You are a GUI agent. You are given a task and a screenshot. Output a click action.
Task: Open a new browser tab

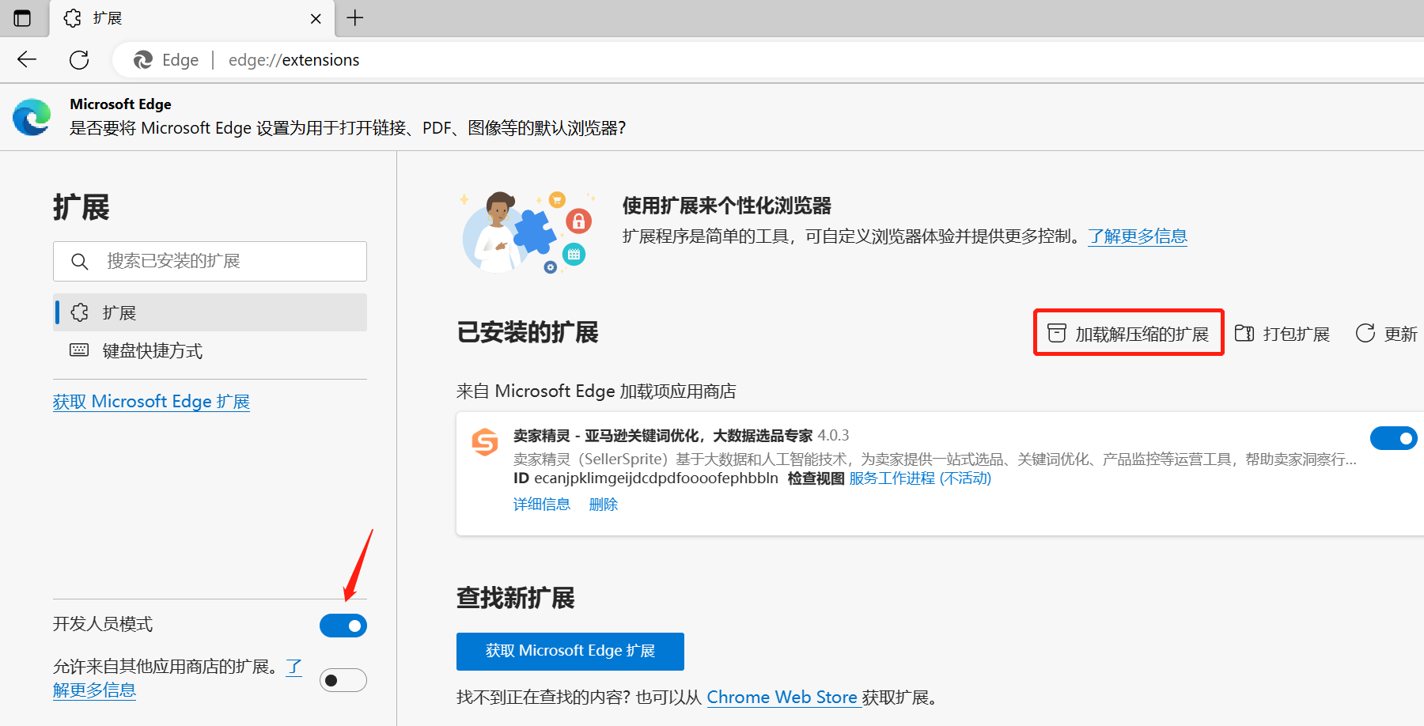[355, 18]
